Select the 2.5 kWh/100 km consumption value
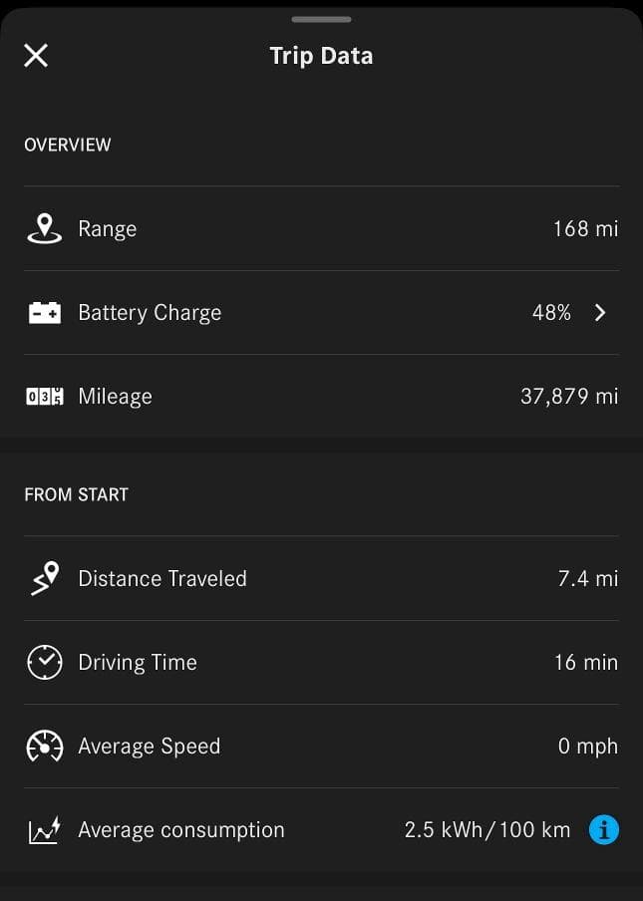The image size is (643, 901). (487, 830)
